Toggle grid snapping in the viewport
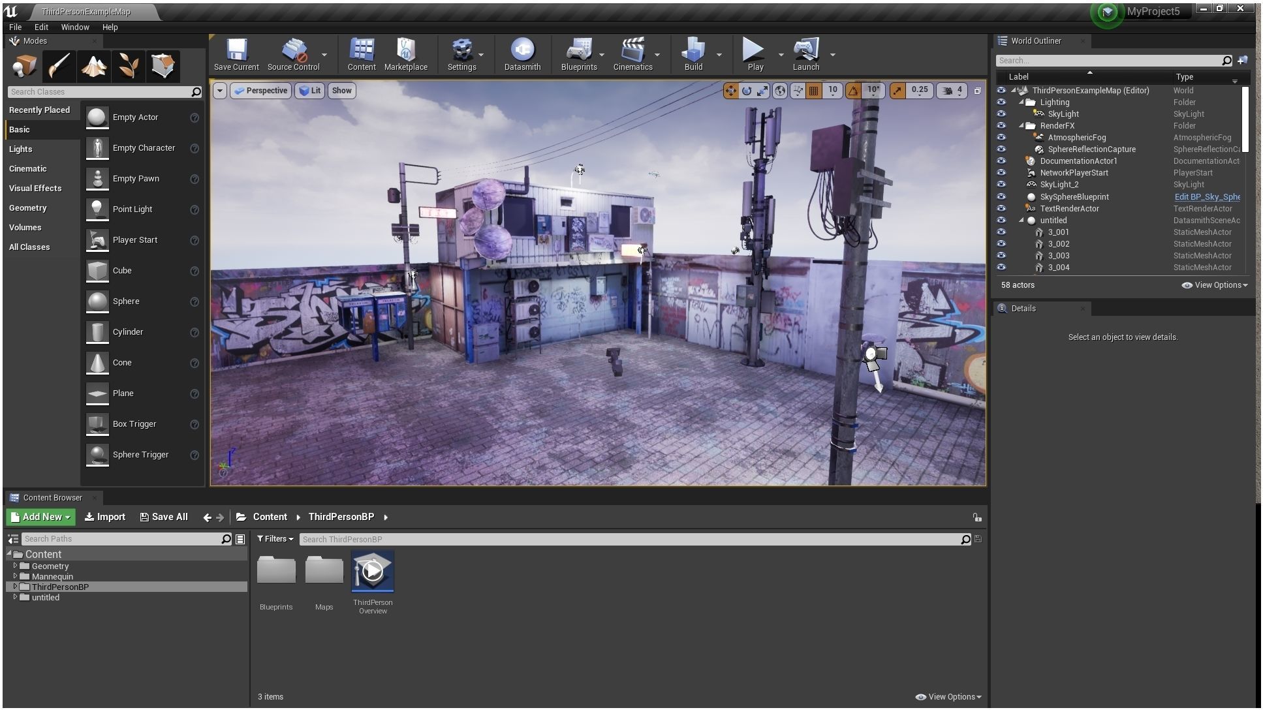This screenshot has width=1263, height=710. pos(813,91)
